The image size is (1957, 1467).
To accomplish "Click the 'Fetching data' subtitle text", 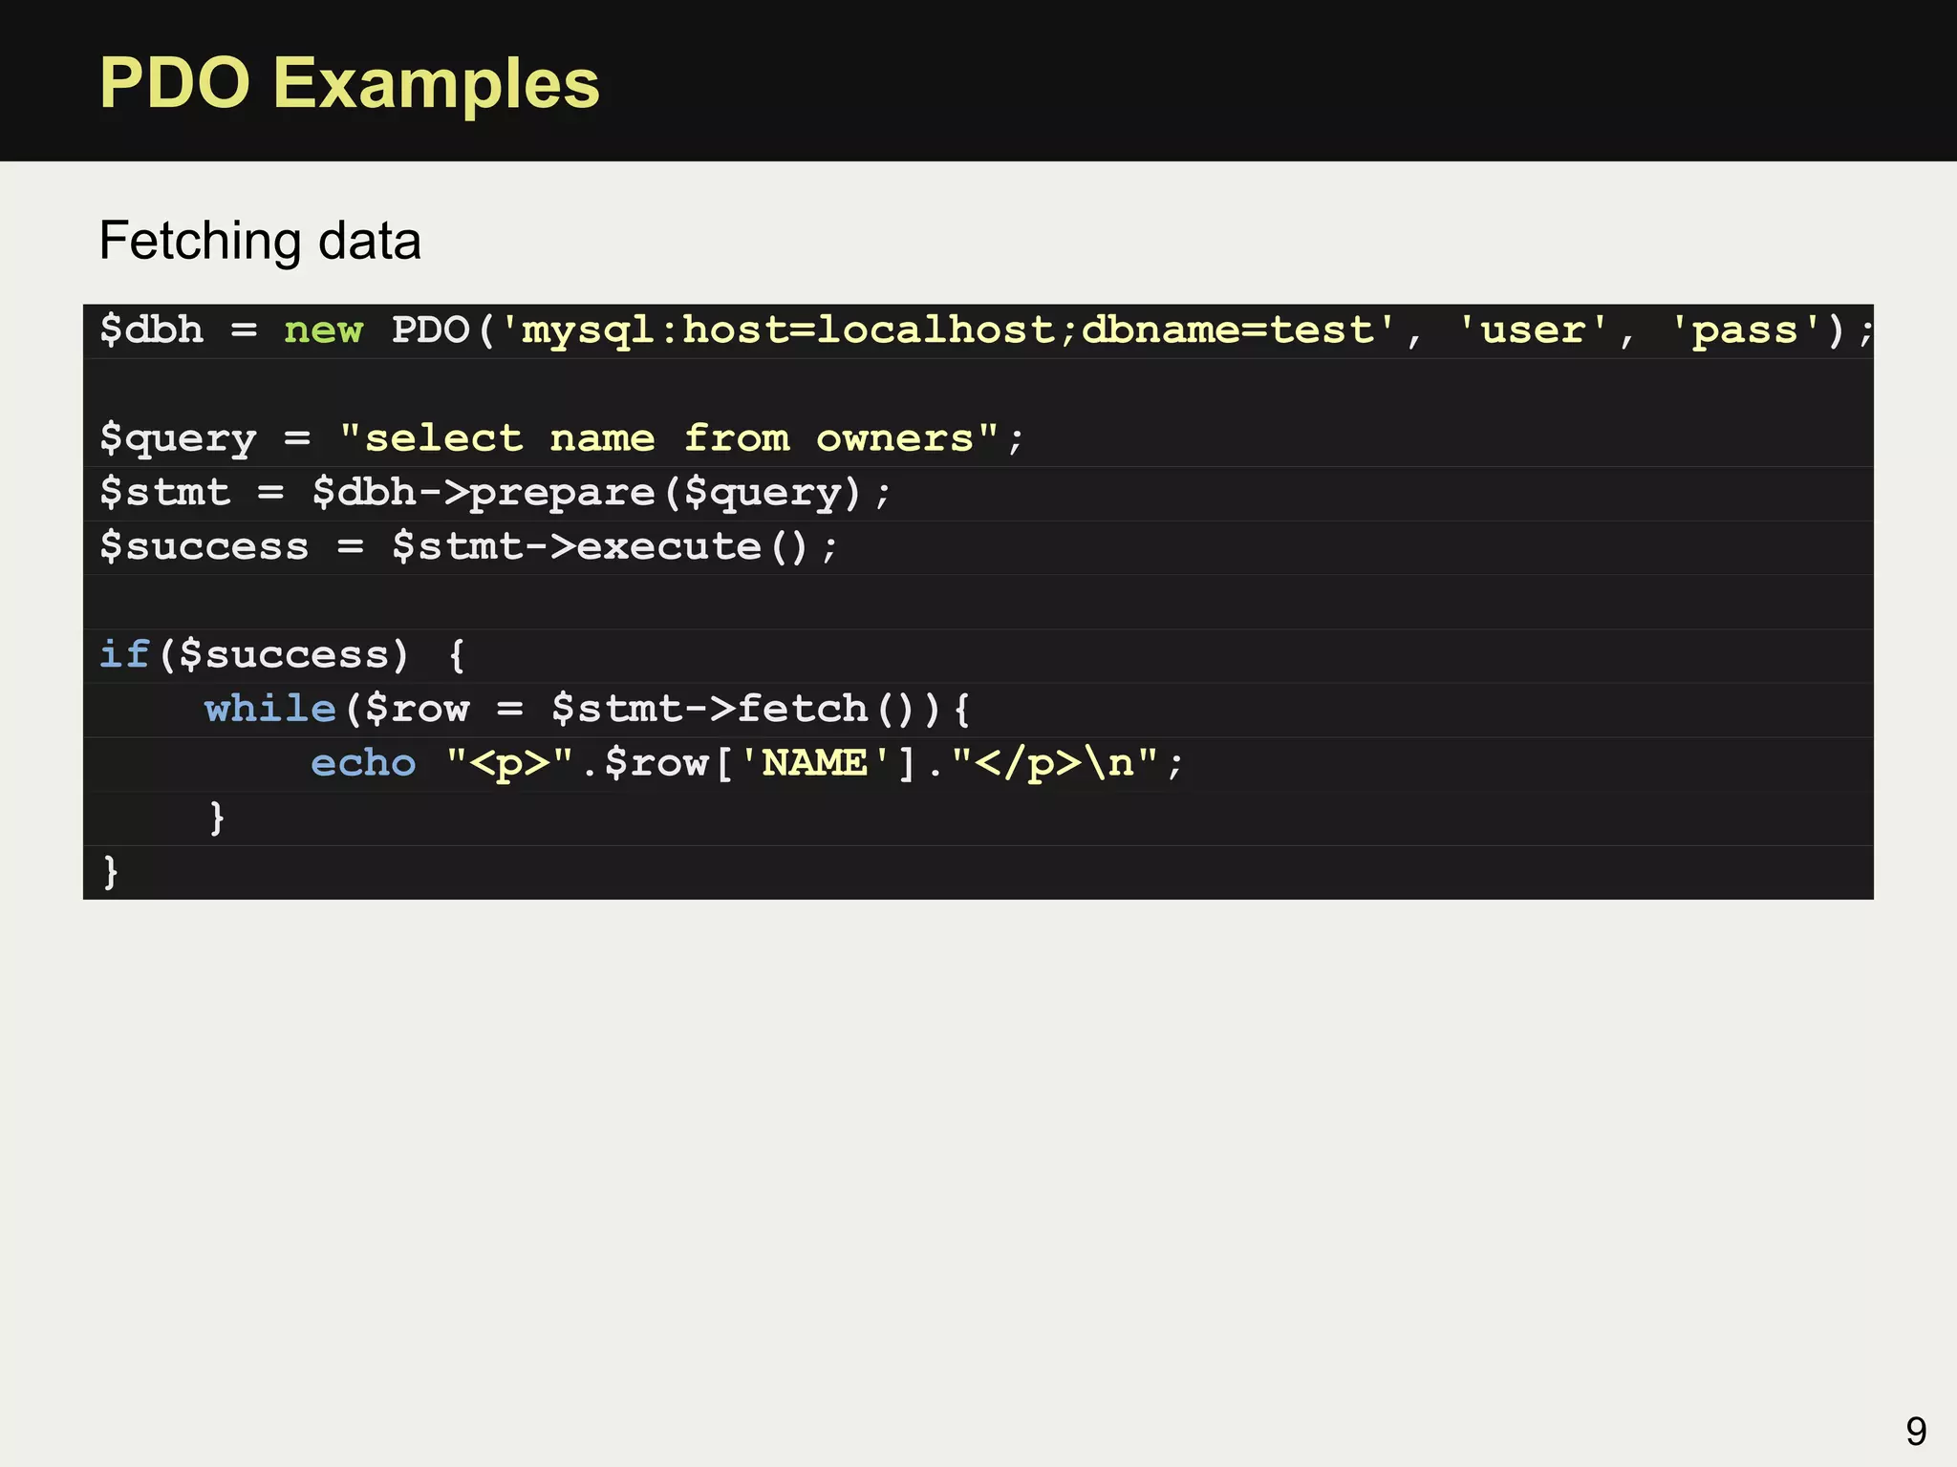I will [259, 241].
